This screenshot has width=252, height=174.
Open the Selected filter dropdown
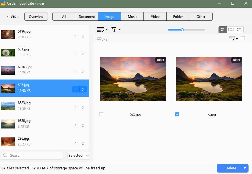79,156
